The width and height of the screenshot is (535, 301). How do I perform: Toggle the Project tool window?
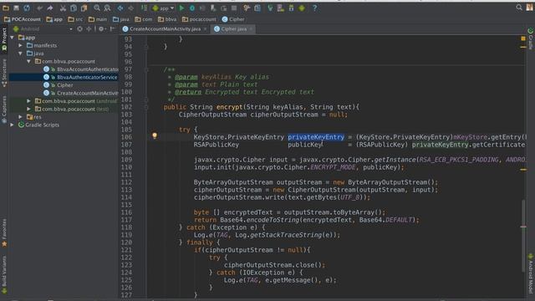click(4, 39)
